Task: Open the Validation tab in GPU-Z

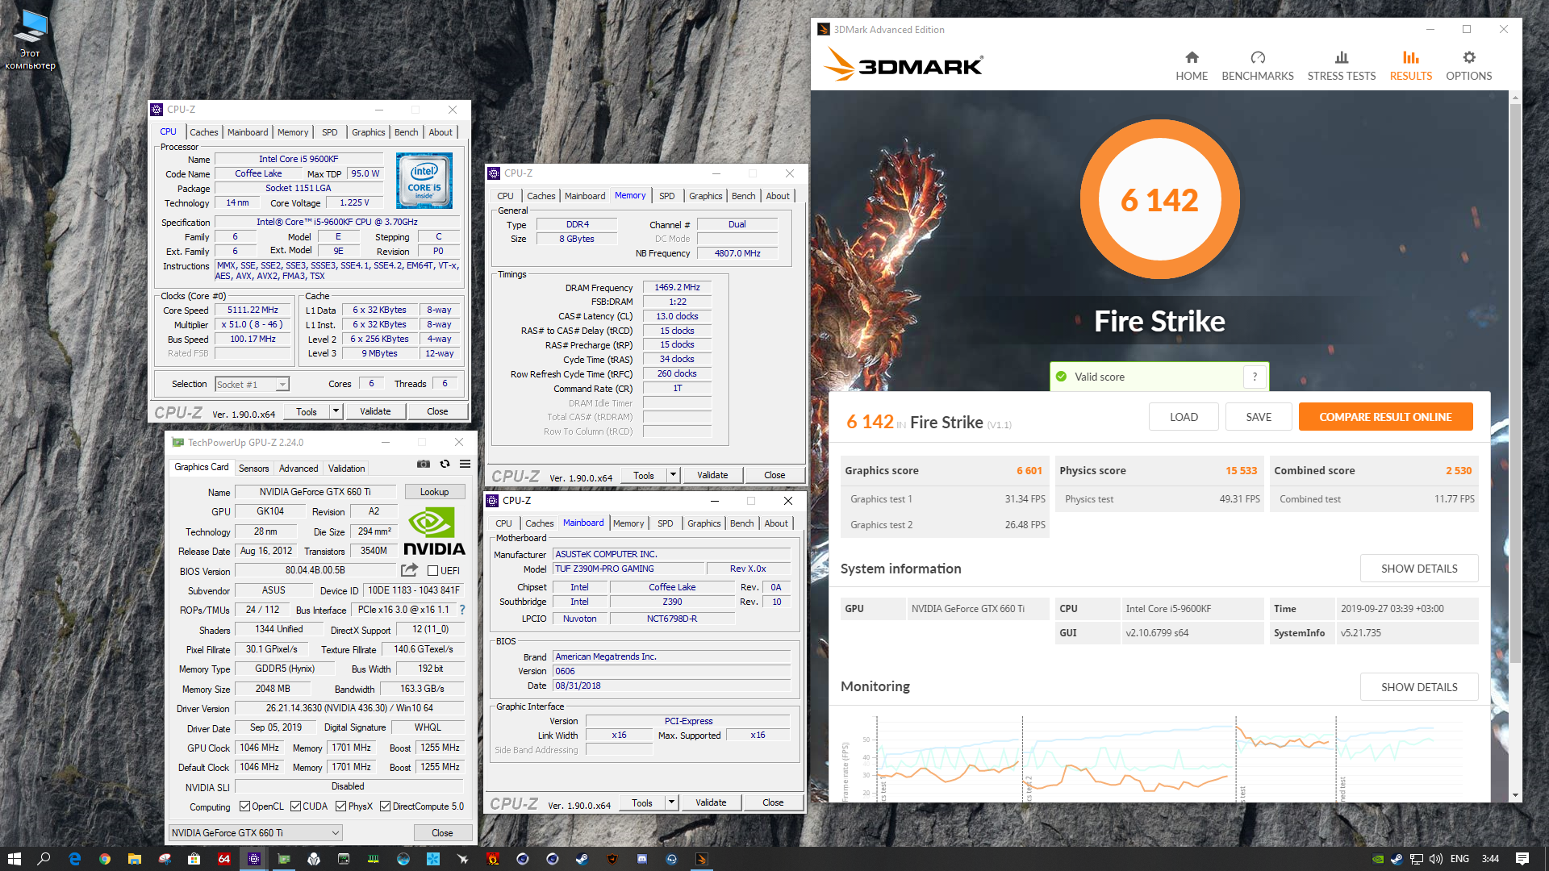Action: (346, 469)
